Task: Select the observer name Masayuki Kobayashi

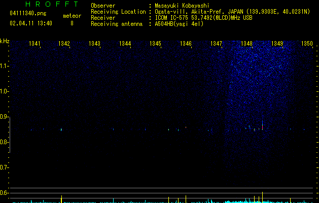Action: tap(182, 6)
